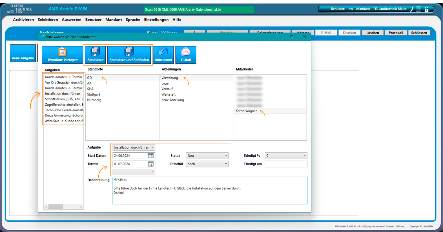Expand the Erledigt % dropdown

click(x=286, y=156)
